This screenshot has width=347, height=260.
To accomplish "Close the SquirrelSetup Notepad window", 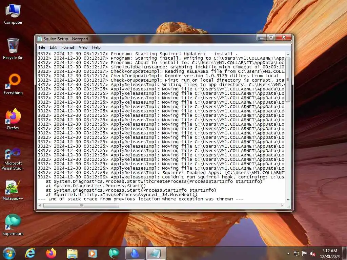I will pyautogui.click(x=284, y=38).
